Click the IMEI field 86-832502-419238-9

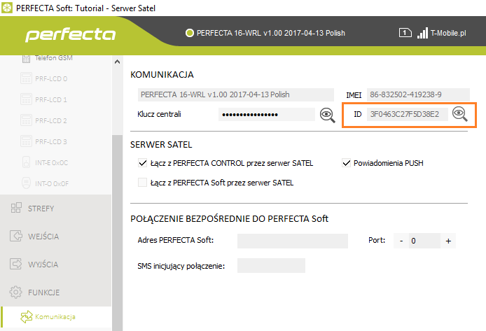418,94
